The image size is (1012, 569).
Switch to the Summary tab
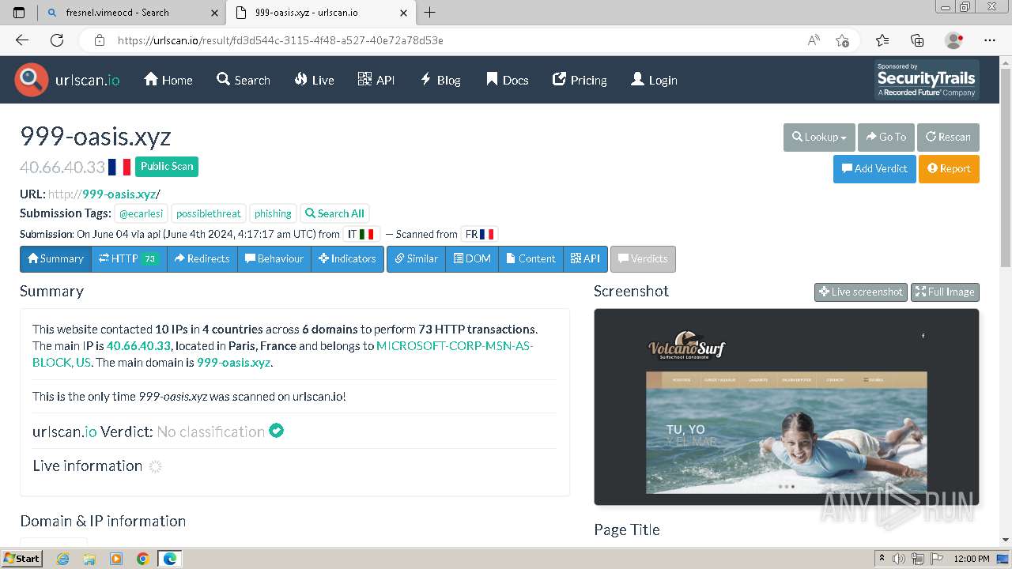click(55, 258)
